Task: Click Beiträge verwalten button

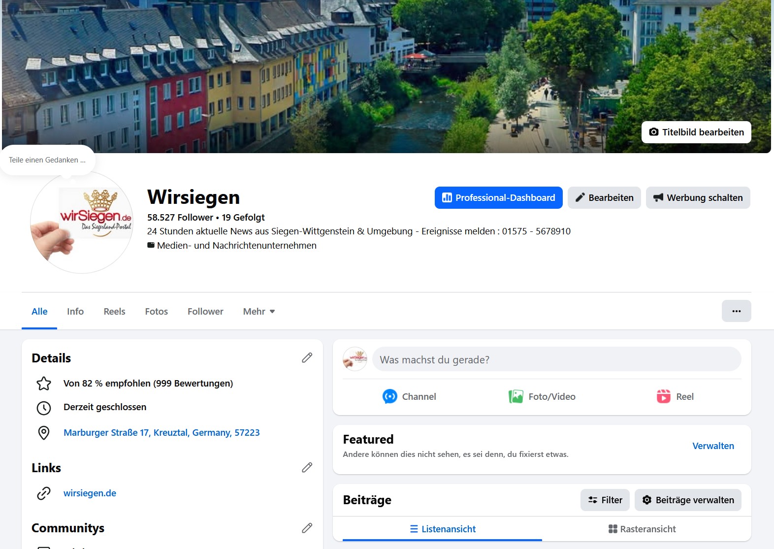Action: [688, 500]
